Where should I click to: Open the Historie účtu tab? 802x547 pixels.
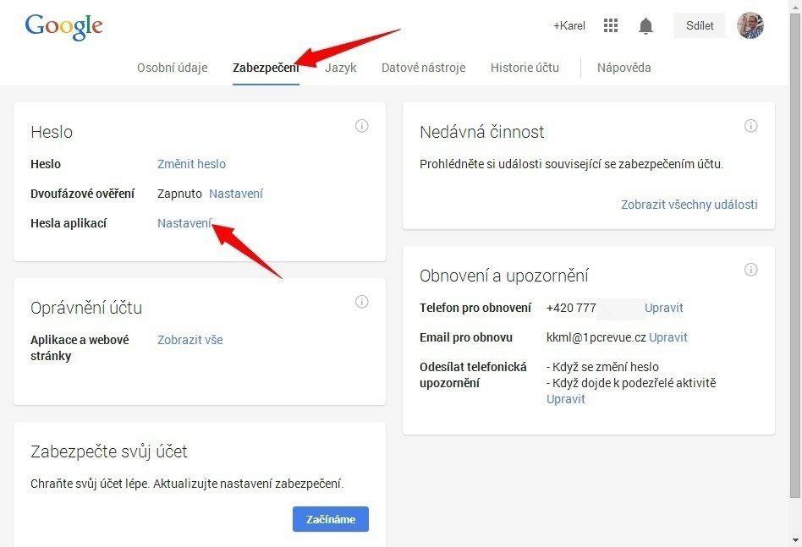tap(525, 68)
